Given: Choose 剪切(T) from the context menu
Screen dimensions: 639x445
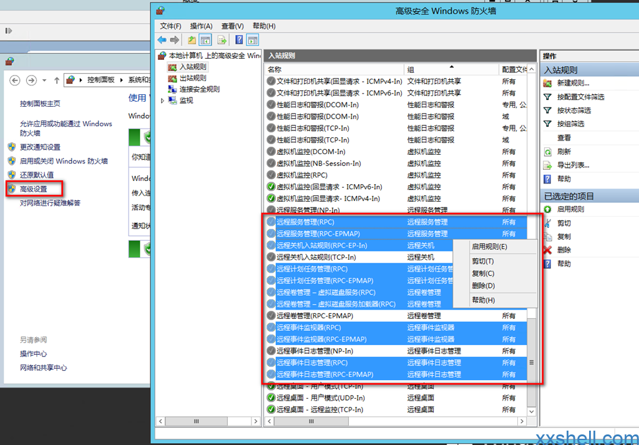Looking at the screenshot, I should pyautogui.click(x=495, y=262).
